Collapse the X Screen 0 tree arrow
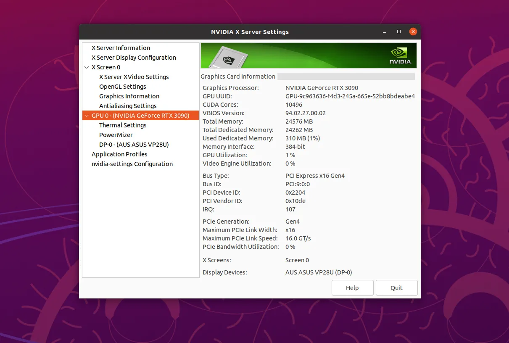 [x=87, y=67]
